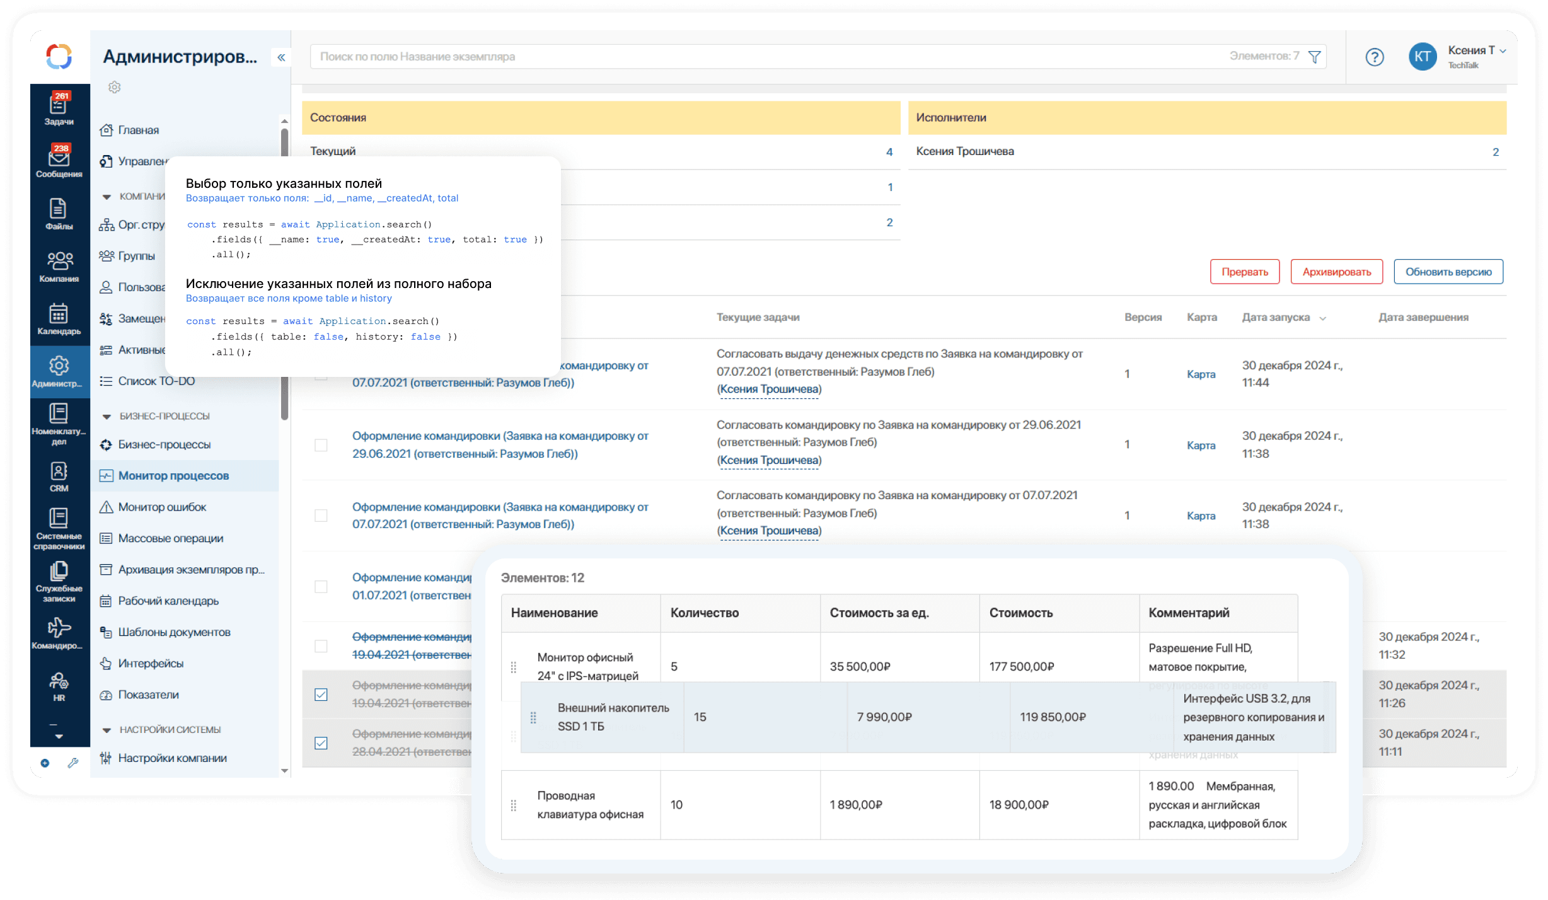This screenshot has width=1548, height=900.
Task: Expand the НАСТРОЙКИ СИСТЕМЫ section
Action: point(106,729)
